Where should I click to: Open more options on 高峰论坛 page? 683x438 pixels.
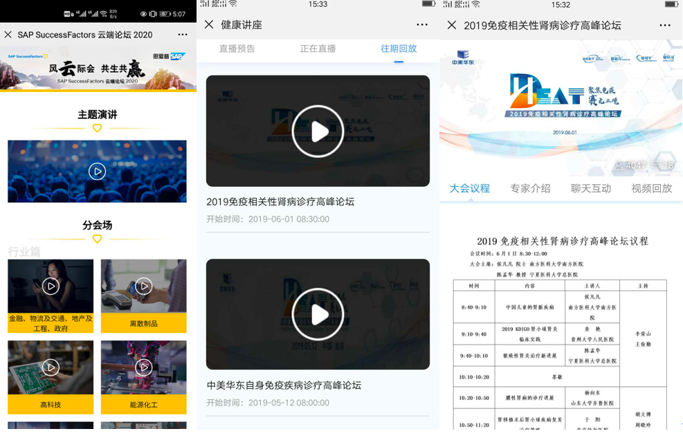[665, 25]
